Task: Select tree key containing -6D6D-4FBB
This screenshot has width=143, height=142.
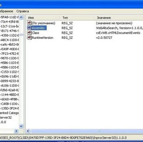Action: 9,99
